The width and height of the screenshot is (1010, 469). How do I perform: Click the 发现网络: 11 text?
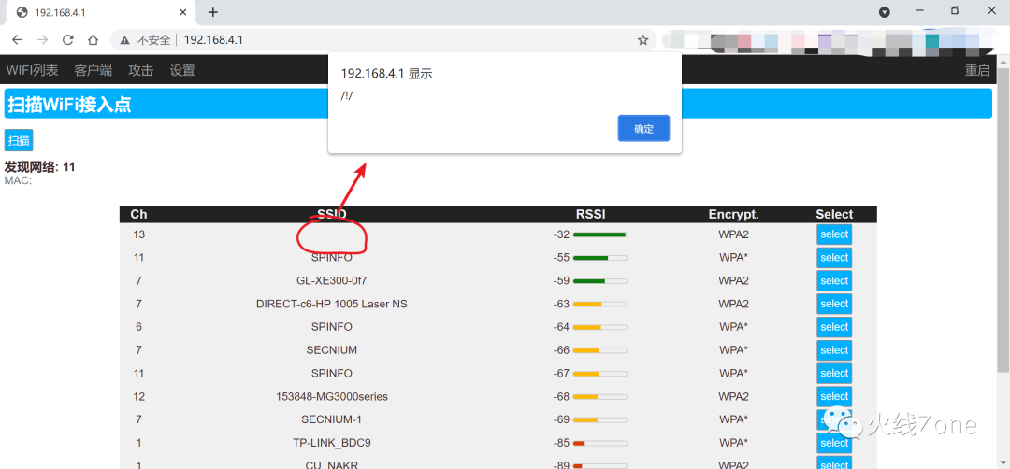pos(40,167)
